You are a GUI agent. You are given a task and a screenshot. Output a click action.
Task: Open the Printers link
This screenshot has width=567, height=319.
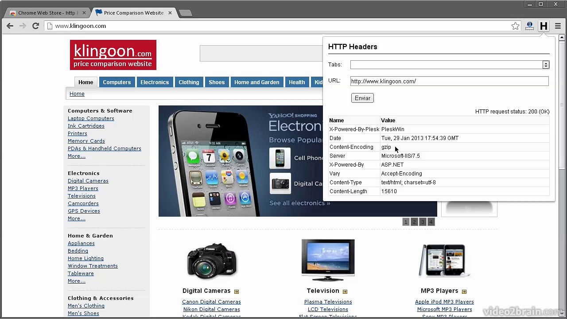pos(78,133)
